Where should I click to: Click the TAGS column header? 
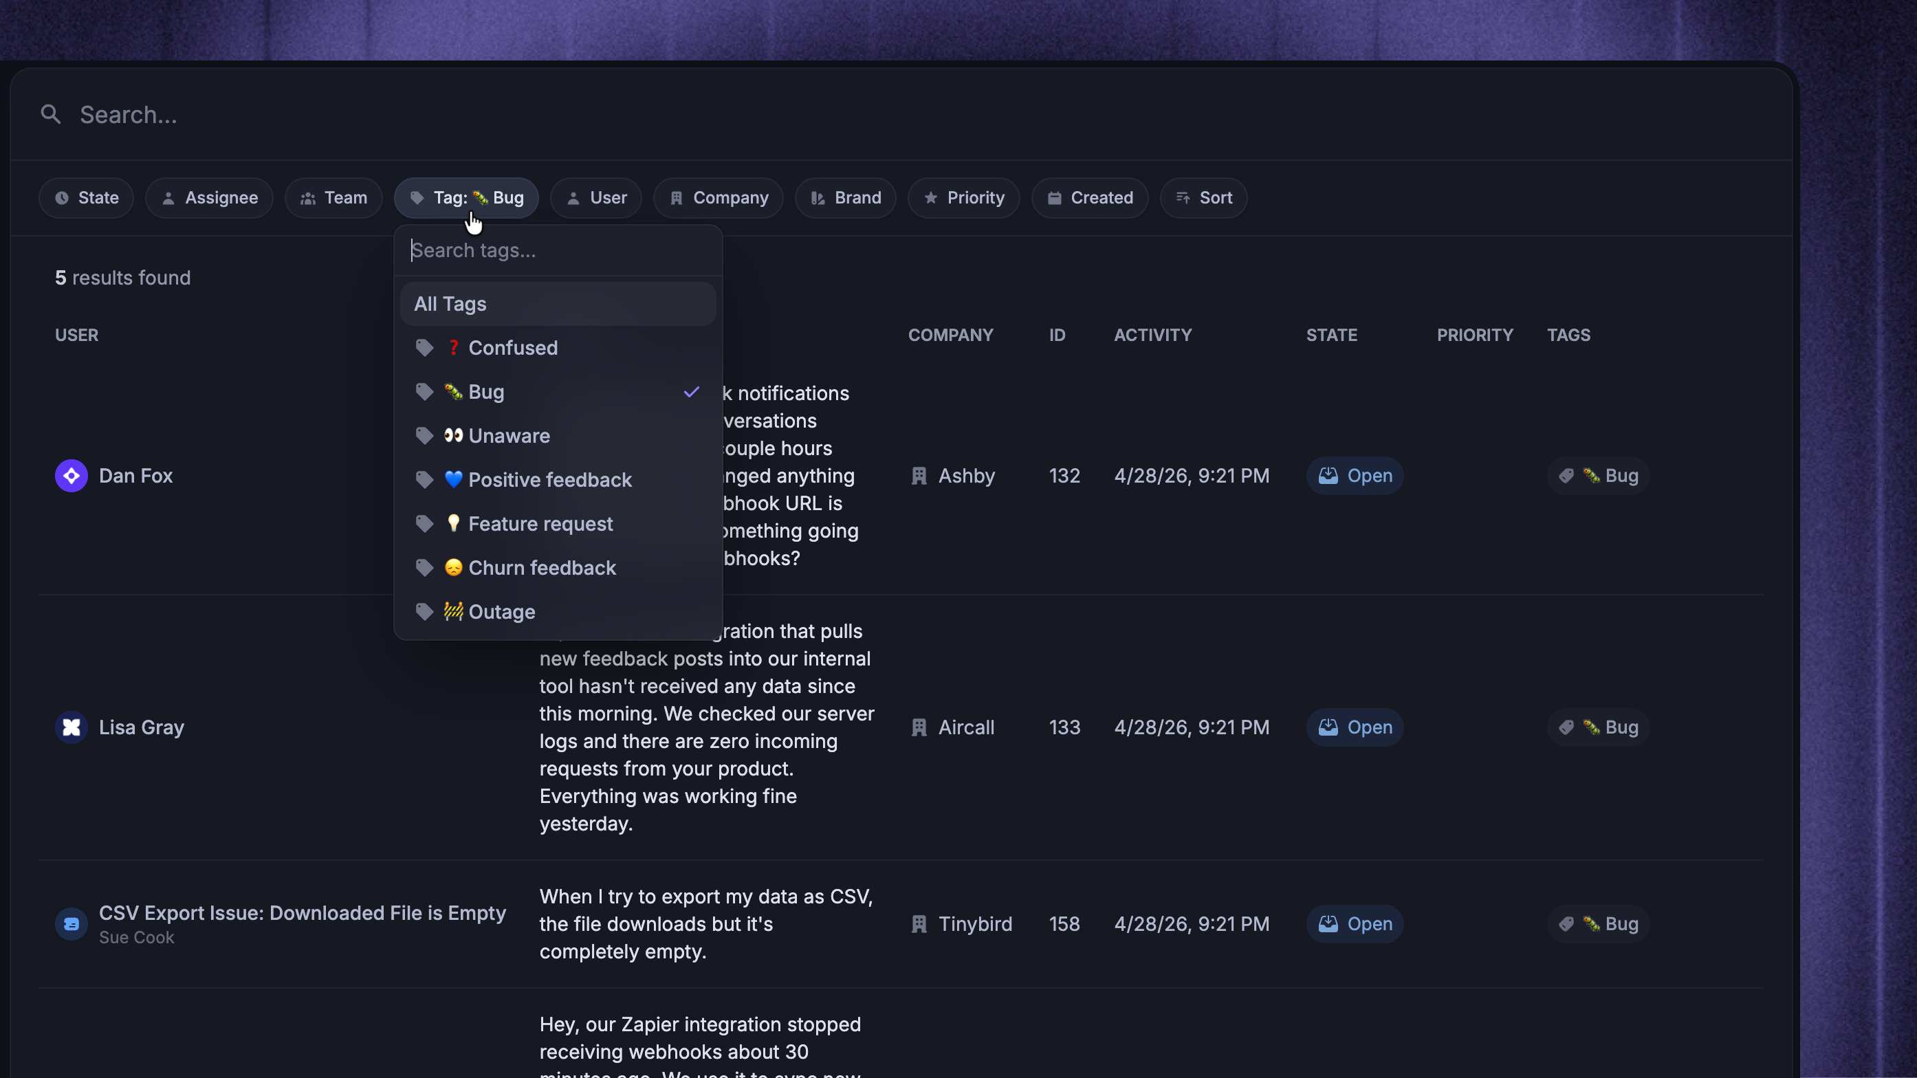click(1568, 335)
